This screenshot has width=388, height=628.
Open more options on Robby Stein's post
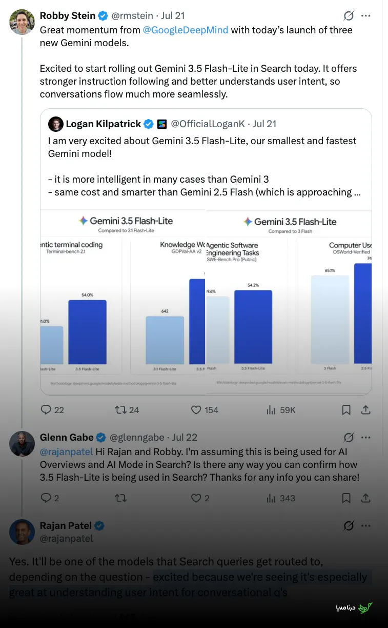pyautogui.click(x=365, y=16)
